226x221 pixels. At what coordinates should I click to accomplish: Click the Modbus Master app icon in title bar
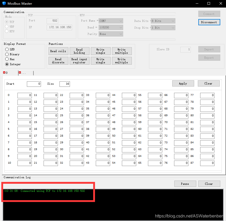(4, 3)
